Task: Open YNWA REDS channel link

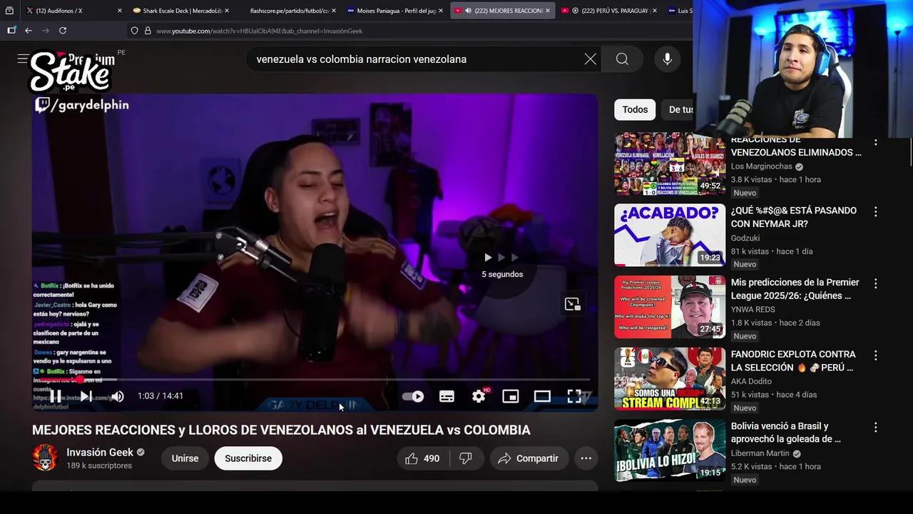Action: point(754,309)
